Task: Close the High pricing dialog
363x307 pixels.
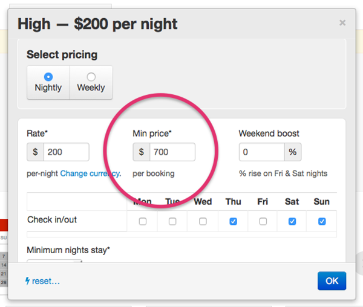Action: point(342,22)
